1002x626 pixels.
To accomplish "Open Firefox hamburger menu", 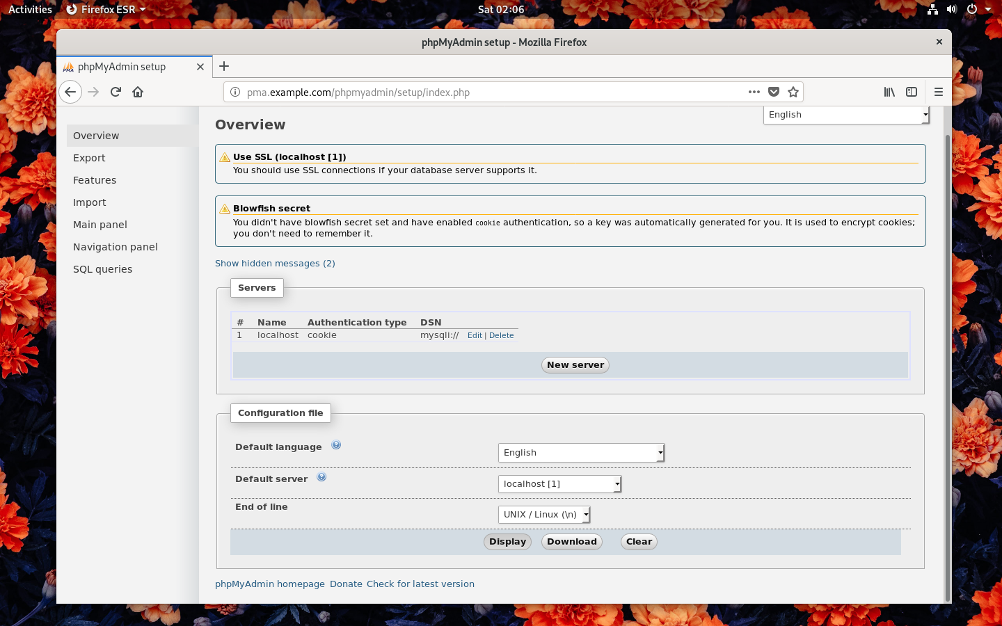I will click(x=939, y=92).
